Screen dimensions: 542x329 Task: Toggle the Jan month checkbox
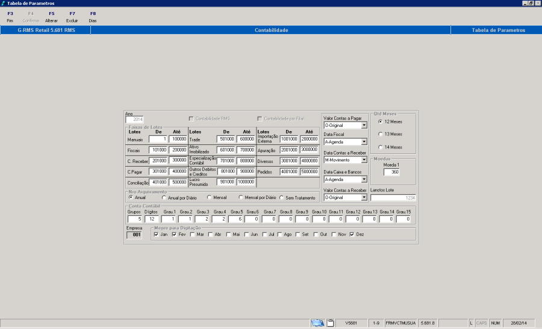[156, 234]
